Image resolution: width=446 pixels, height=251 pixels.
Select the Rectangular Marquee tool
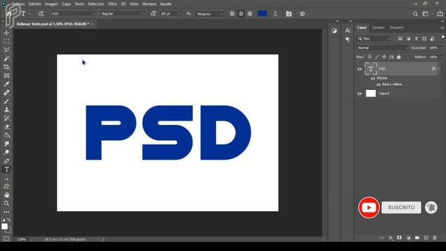point(6,42)
